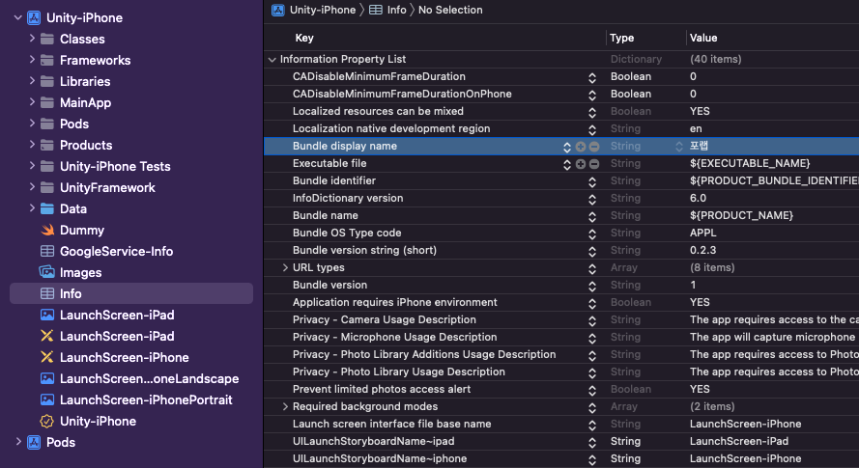The width and height of the screenshot is (859, 468).
Task: Select the Libraries folder icon
Action: pos(47,82)
